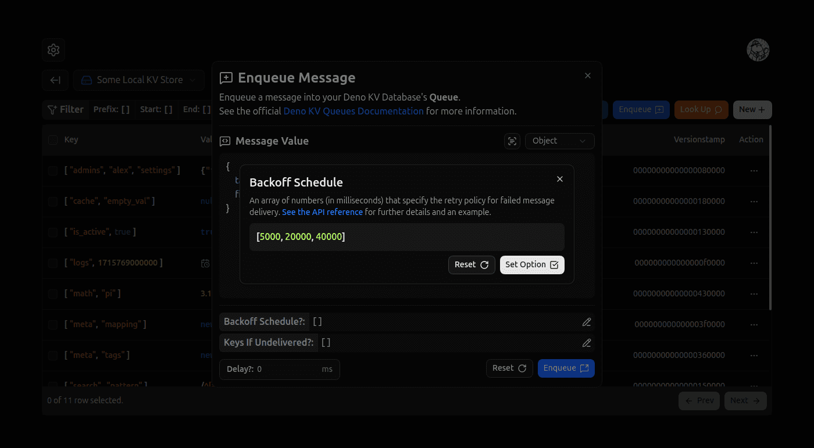The width and height of the screenshot is (814, 448).
Task: Check the cache empty_val row checkbox
Action: click(52, 201)
